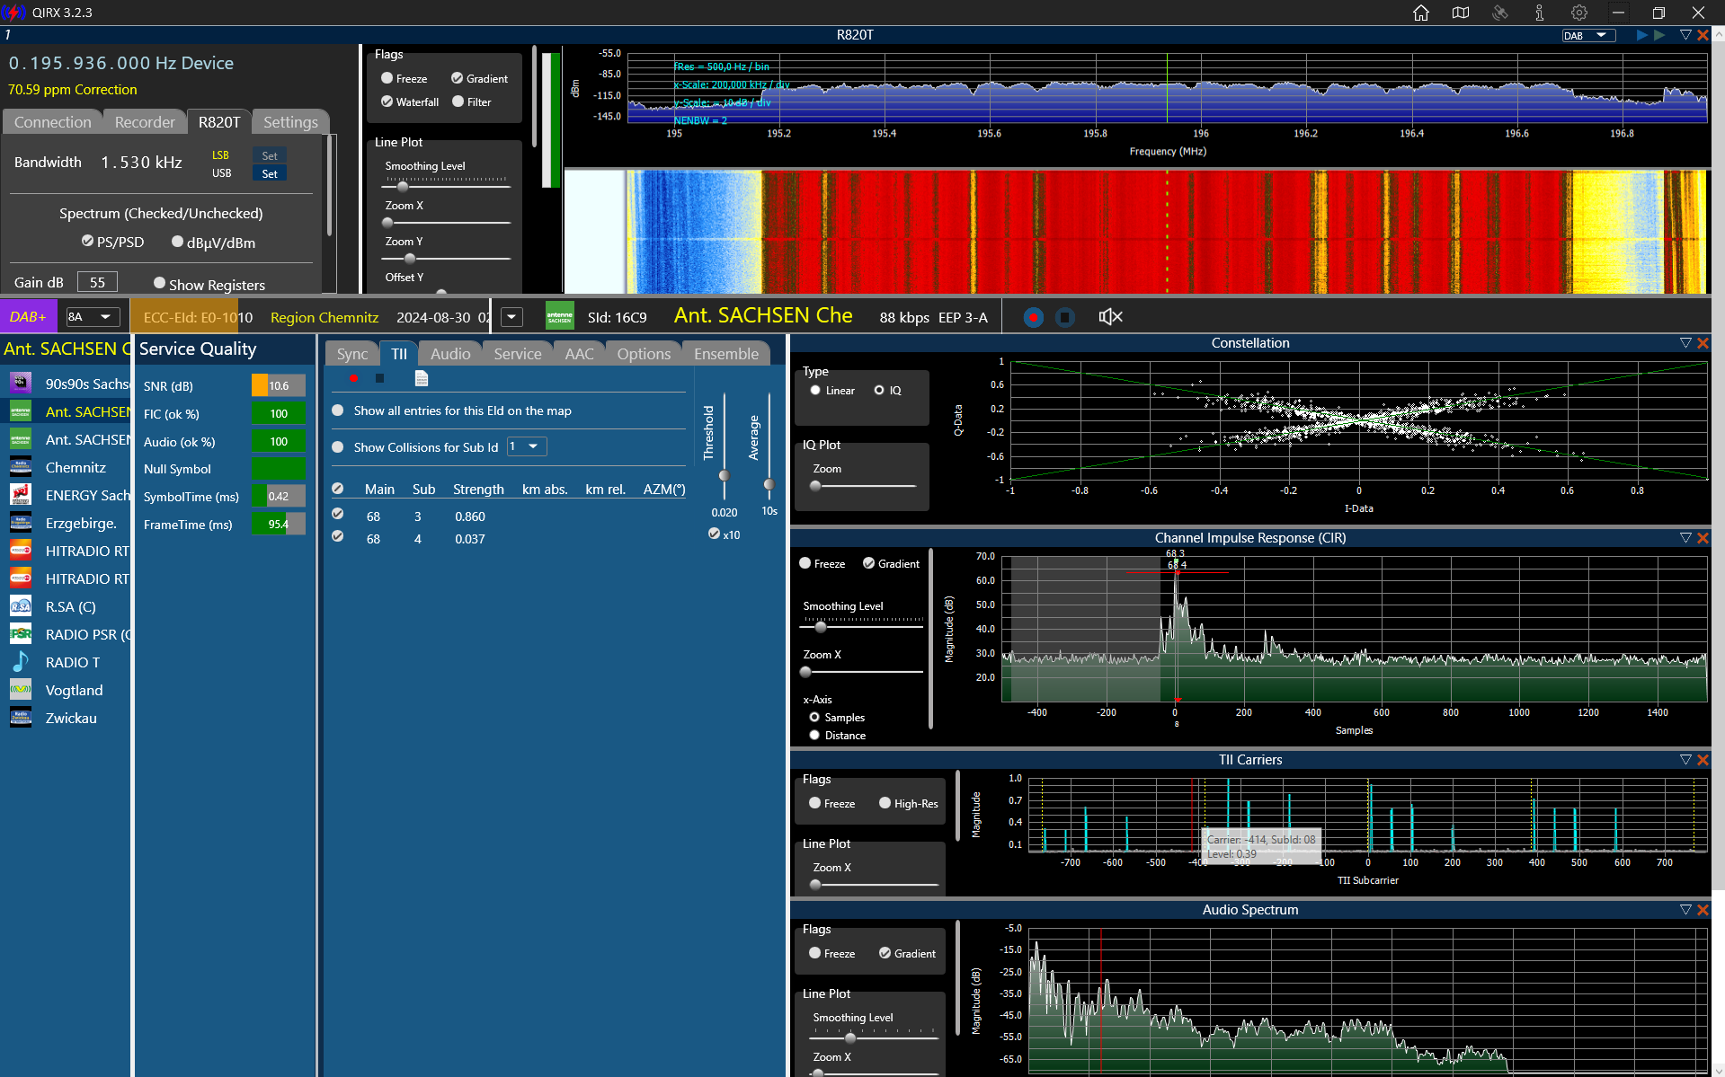1725x1077 pixels.
Task: Toggle the PS/PSD spectrum option
Action: [x=87, y=242]
